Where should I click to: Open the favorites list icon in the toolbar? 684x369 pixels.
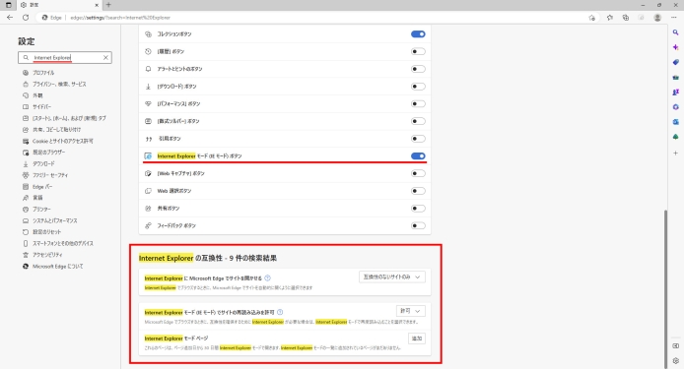click(x=609, y=18)
